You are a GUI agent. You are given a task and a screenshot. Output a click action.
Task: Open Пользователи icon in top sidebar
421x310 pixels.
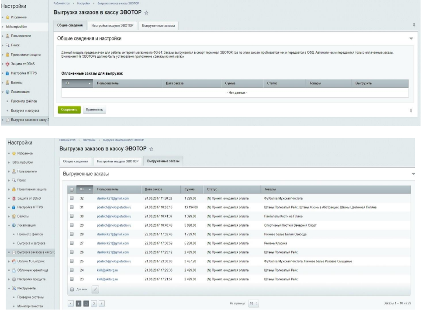click(7, 36)
